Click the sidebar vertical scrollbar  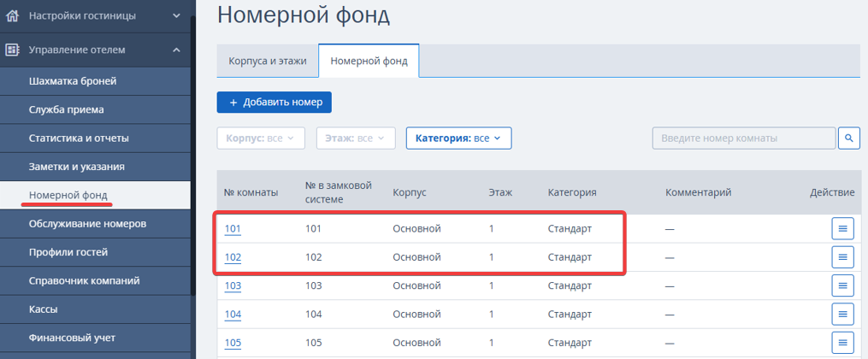click(x=192, y=155)
